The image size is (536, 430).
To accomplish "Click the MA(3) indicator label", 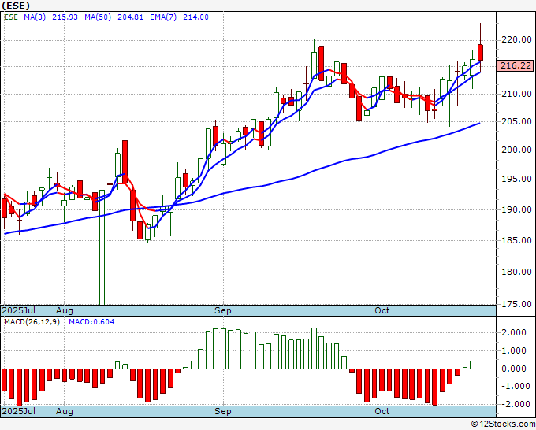I will coord(35,17).
